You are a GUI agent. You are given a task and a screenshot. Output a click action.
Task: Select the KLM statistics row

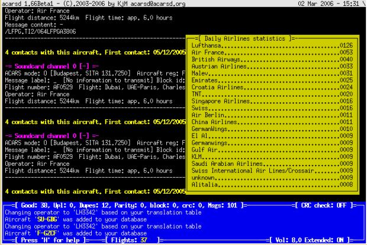[272, 157]
